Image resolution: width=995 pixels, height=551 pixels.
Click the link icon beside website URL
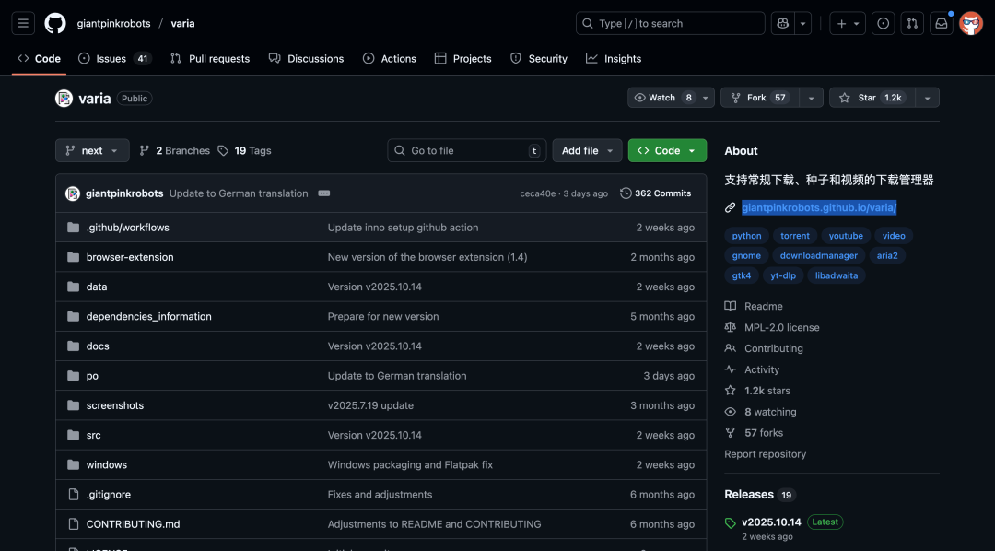[731, 207]
